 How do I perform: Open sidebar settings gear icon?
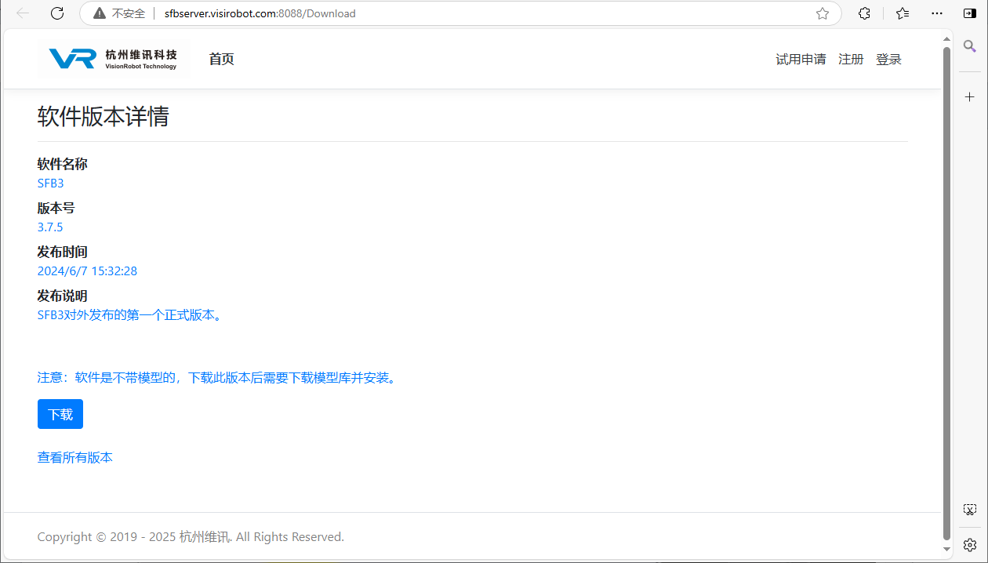tap(970, 544)
